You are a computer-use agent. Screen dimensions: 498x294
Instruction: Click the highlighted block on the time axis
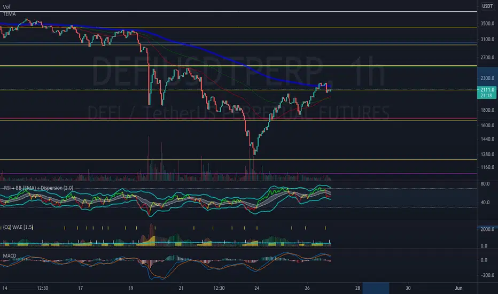pyautogui.click(x=376, y=288)
